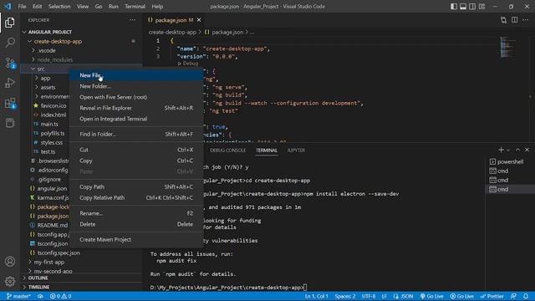
Task: Toggle secondary side bar layout icon
Action: (472, 7)
